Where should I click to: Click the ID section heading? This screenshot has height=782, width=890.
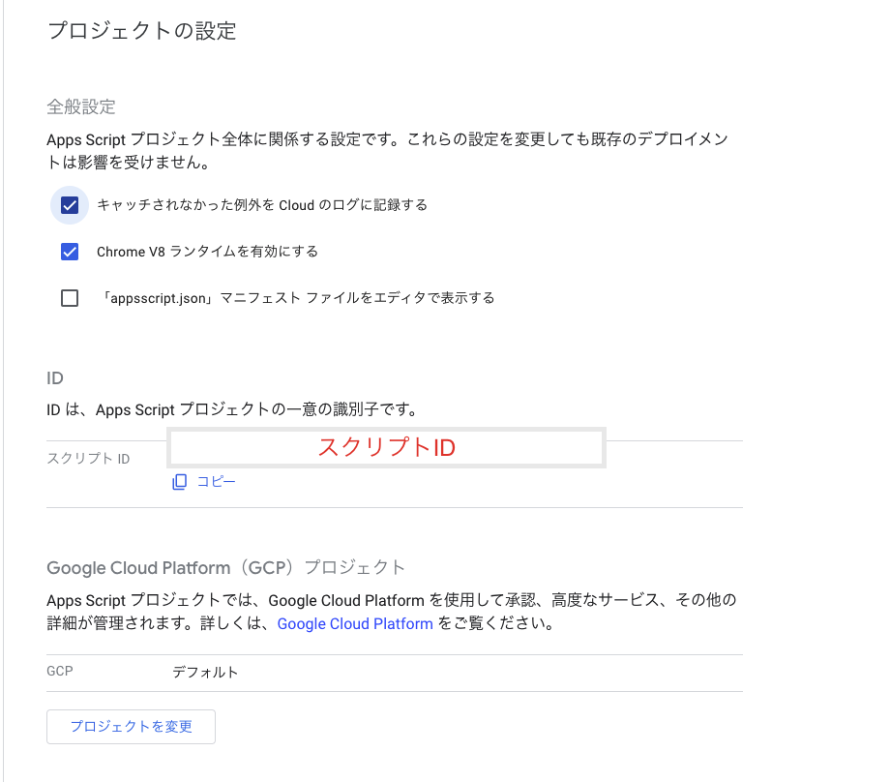(55, 377)
